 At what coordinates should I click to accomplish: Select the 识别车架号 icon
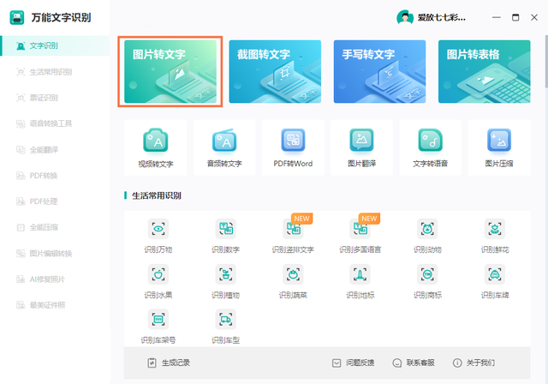(158, 320)
